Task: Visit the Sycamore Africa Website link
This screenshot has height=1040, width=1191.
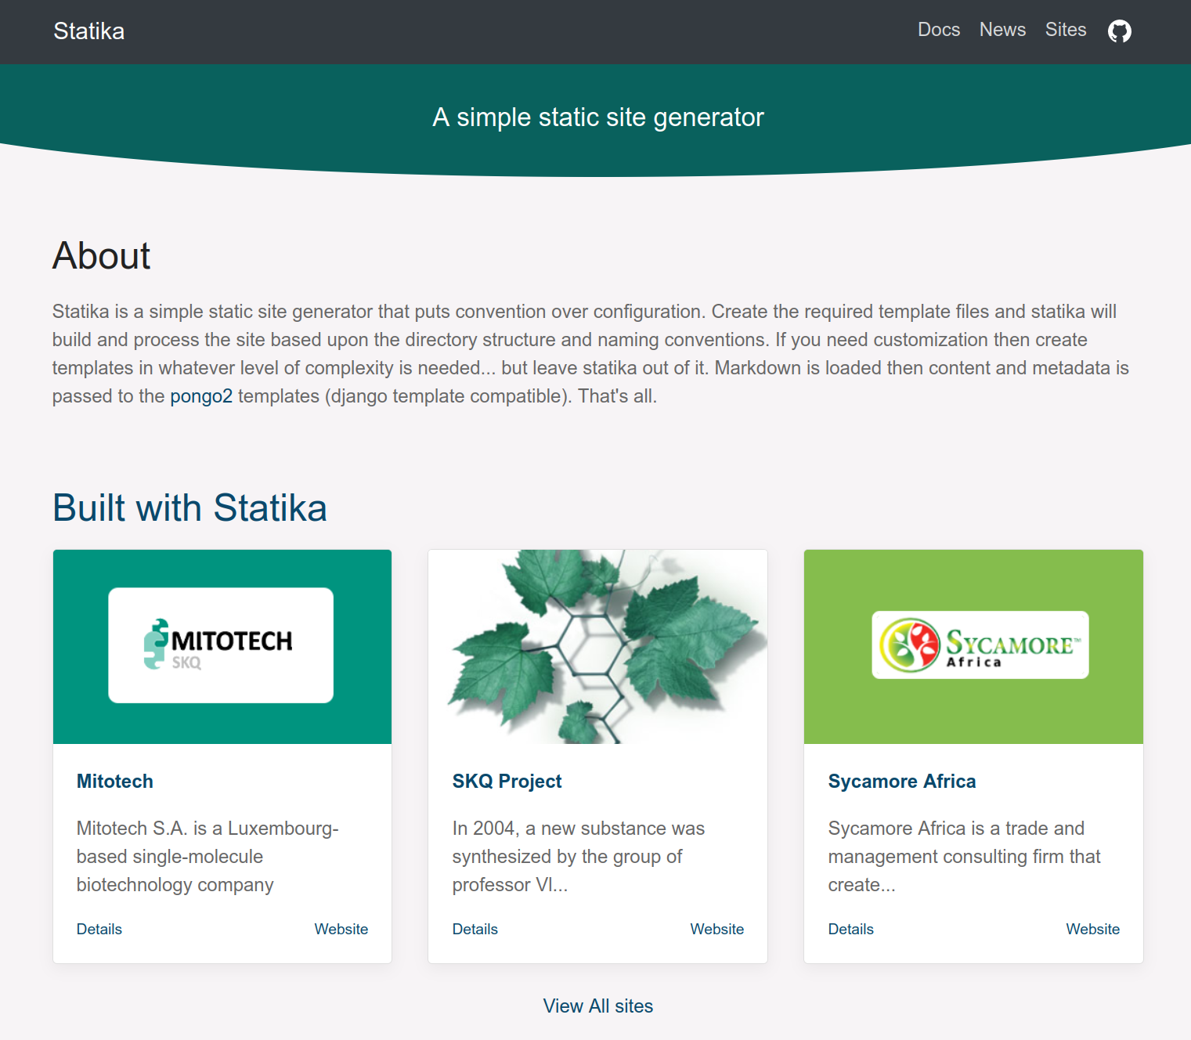Action: [x=1092, y=930]
